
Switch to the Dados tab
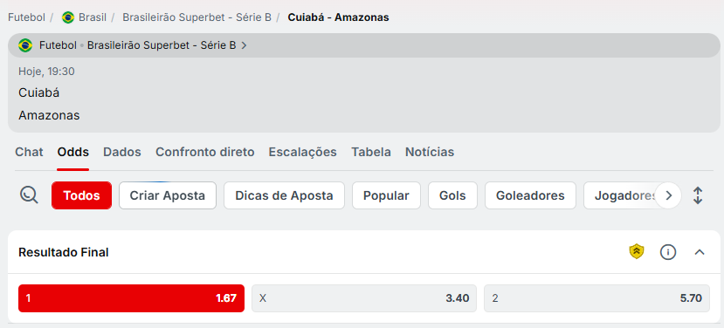click(x=122, y=152)
